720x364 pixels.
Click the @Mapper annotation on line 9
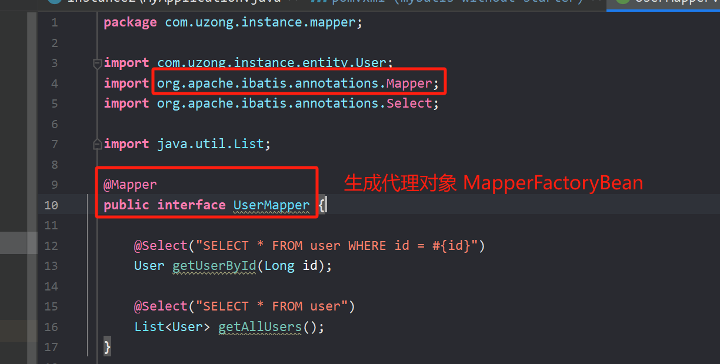[x=130, y=185]
